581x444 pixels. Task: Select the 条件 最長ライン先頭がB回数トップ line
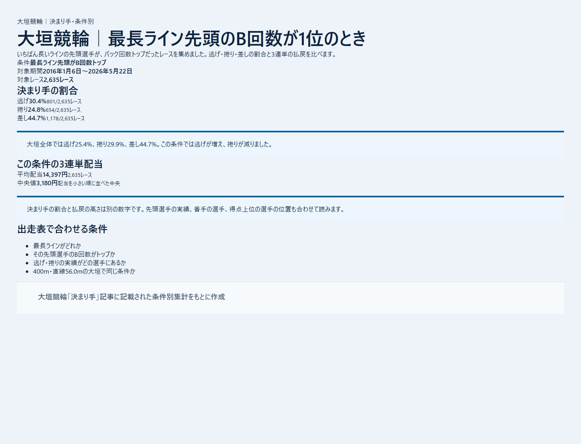(x=62, y=63)
